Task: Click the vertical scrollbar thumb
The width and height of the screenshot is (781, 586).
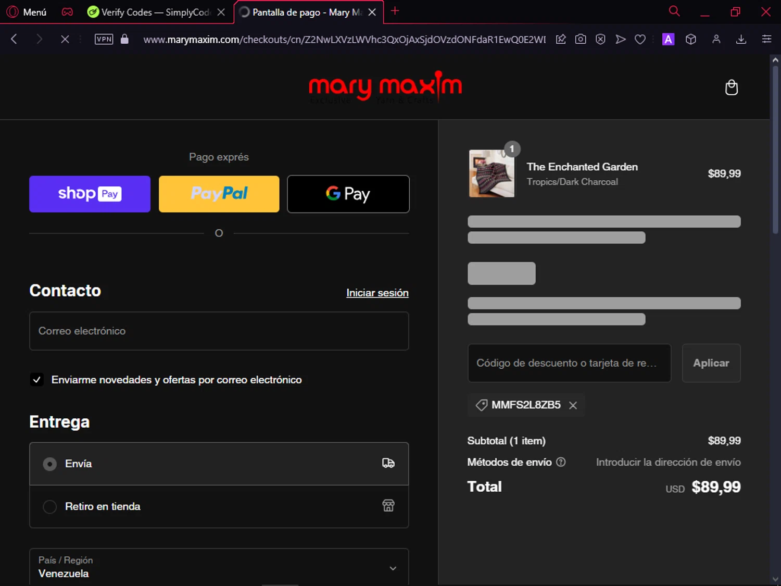Action: pos(775,150)
